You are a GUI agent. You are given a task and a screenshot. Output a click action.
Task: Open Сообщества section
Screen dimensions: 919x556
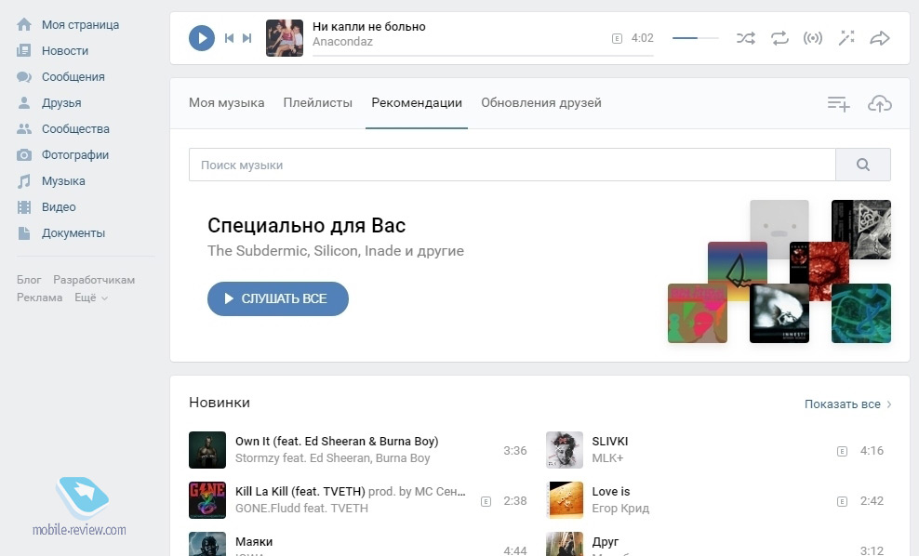click(75, 129)
